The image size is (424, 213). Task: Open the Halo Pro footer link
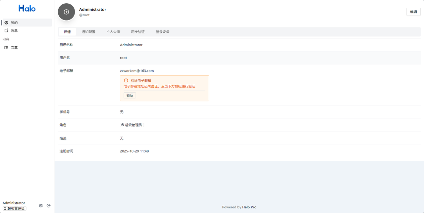pyautogui.click(x=249, y=207)
